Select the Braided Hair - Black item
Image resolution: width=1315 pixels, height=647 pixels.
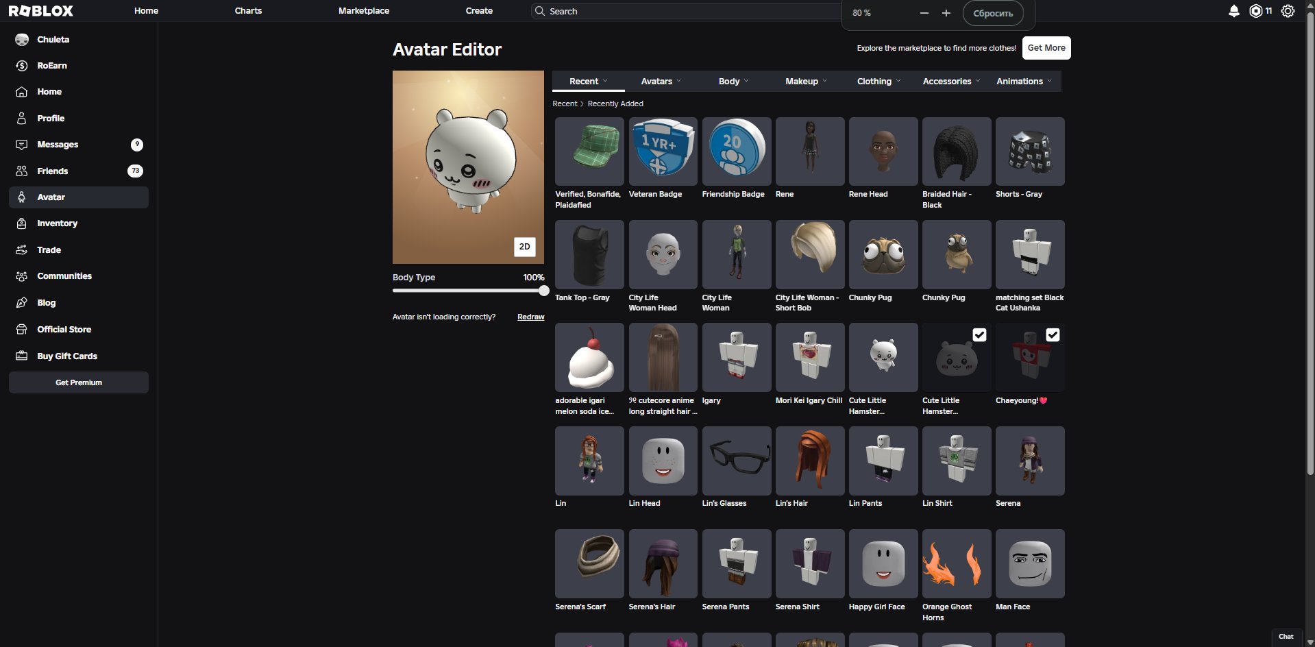tap(957, 151)
